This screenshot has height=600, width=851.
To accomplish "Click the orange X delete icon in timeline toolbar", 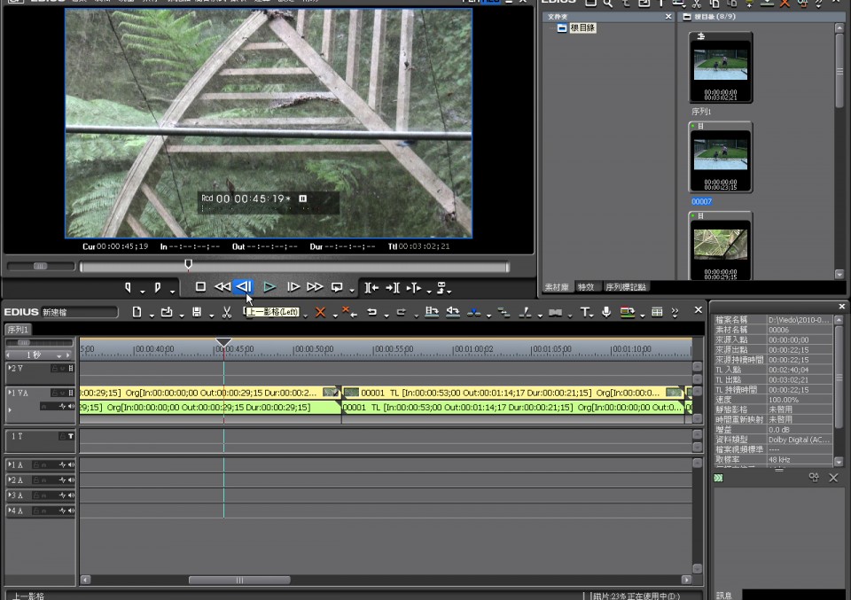I will click(321, 312).
